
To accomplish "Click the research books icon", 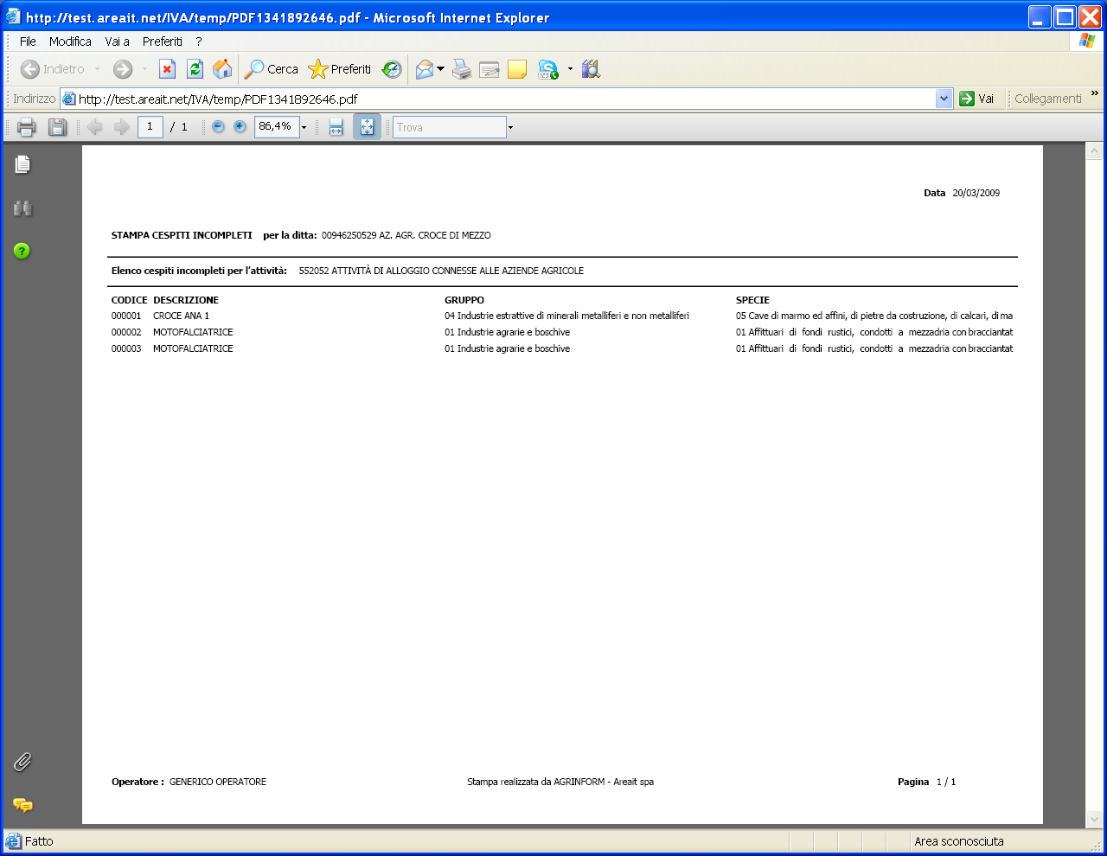I will tap(591, 69).
